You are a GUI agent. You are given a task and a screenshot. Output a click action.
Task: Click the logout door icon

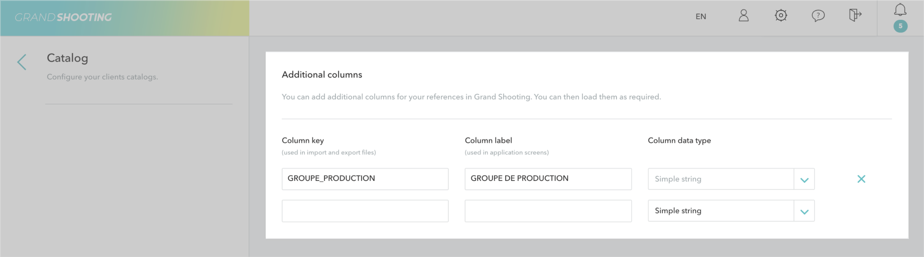tap(855, 16)
